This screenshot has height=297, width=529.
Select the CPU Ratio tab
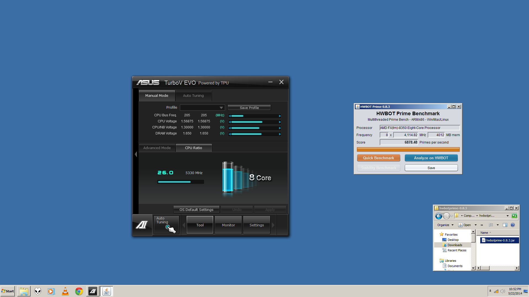(194, 148)
